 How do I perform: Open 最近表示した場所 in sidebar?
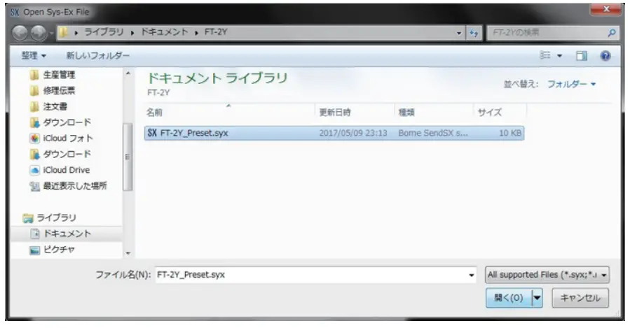tap(75, 185)
